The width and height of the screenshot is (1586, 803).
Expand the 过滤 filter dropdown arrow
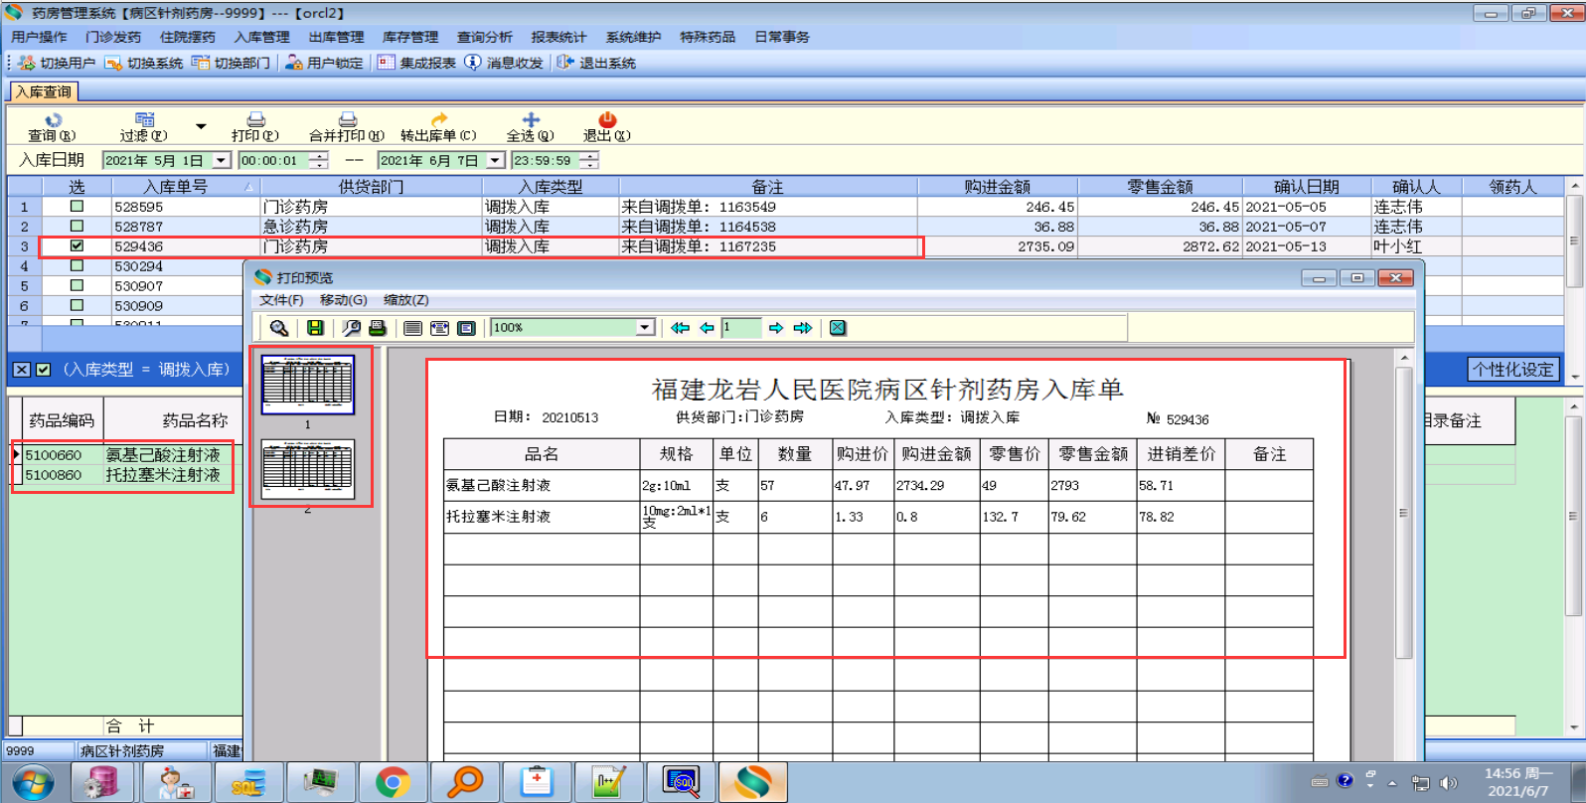pyautogui.click(x=201, y=127)
